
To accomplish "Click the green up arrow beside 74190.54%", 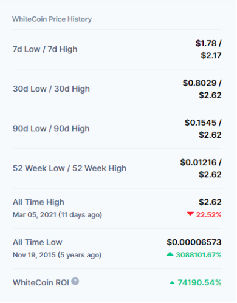I will click(172, 283).
